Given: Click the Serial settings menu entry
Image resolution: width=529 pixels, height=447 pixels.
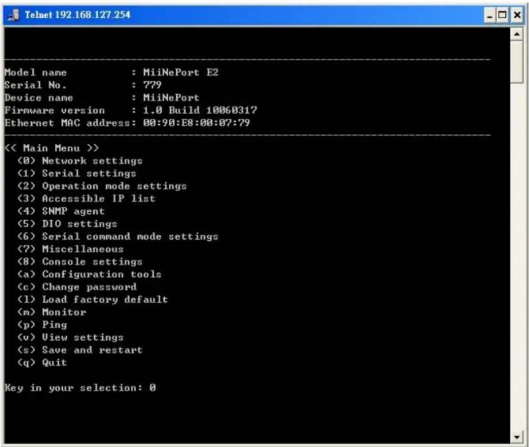Looking at the screenshot, I should click(x=77, y=173).
